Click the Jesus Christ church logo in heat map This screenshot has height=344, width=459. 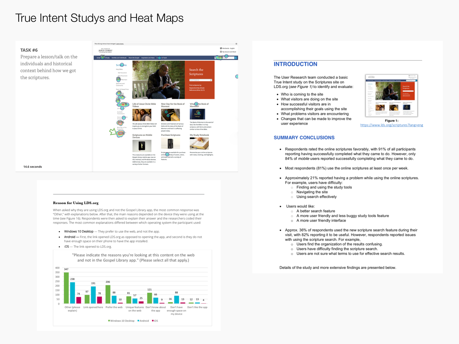pos(106,50)
